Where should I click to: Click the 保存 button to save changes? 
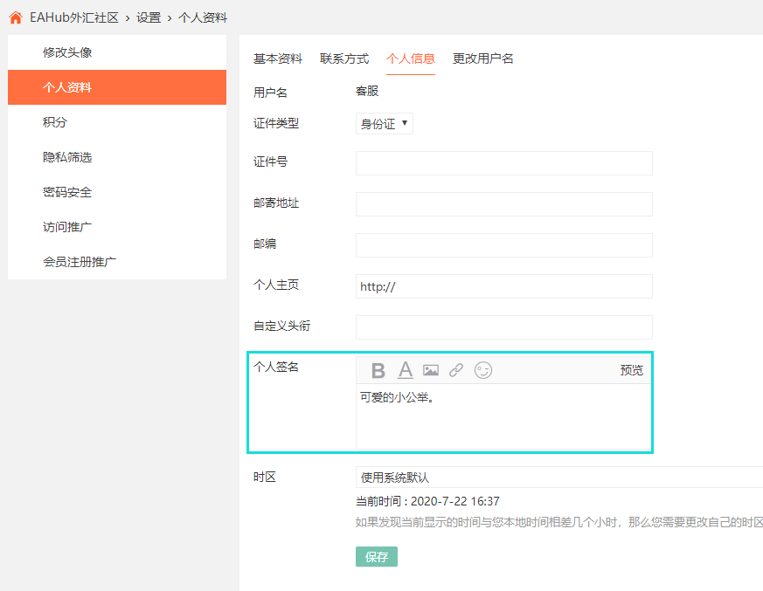(376, 556)
